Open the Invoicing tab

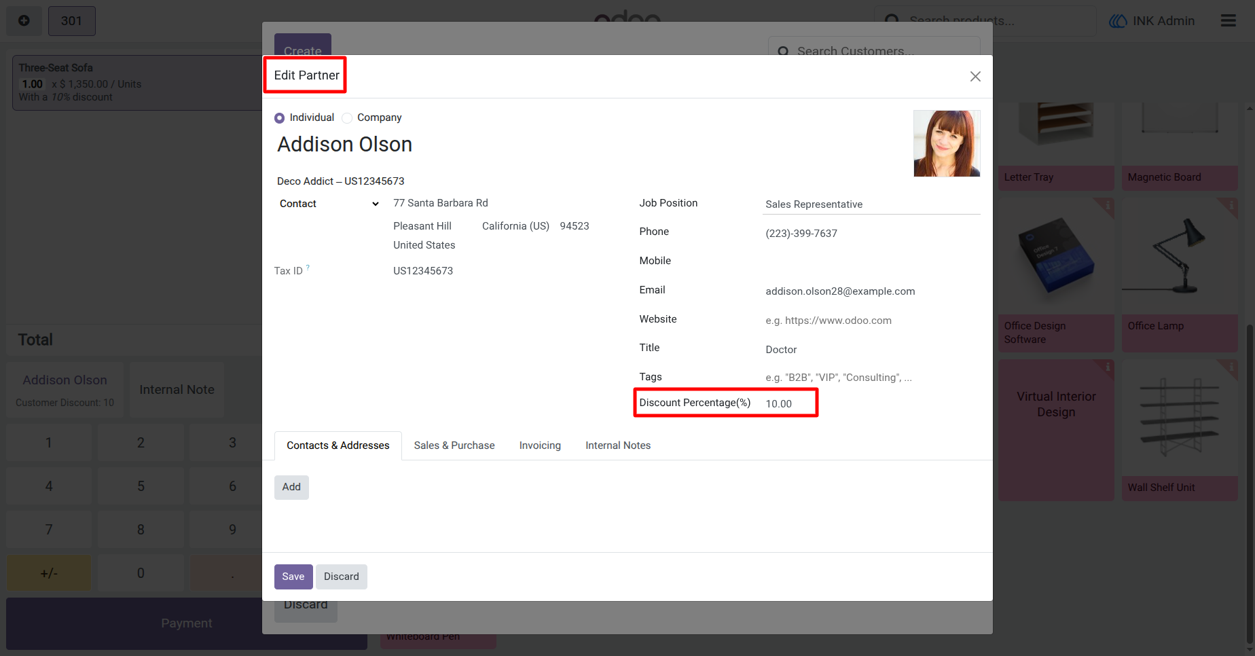click(540, 445)
